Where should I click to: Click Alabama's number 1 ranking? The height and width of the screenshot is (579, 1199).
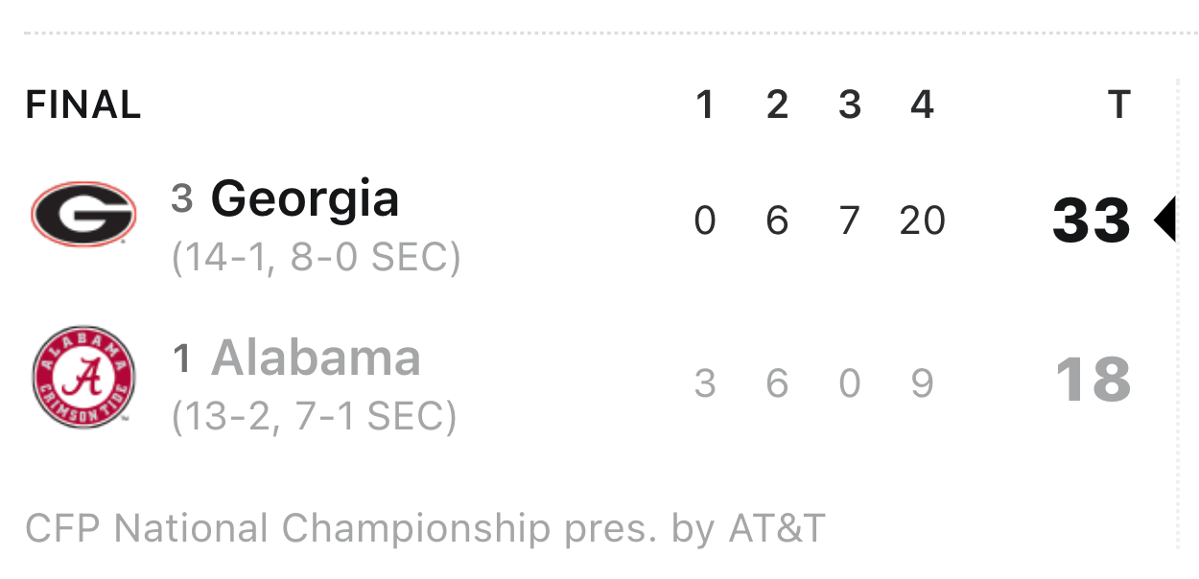point(182,359)
